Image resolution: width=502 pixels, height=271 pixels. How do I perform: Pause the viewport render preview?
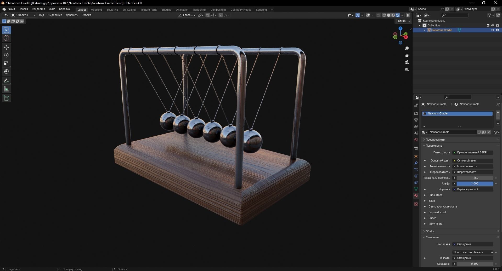(408, 15)
